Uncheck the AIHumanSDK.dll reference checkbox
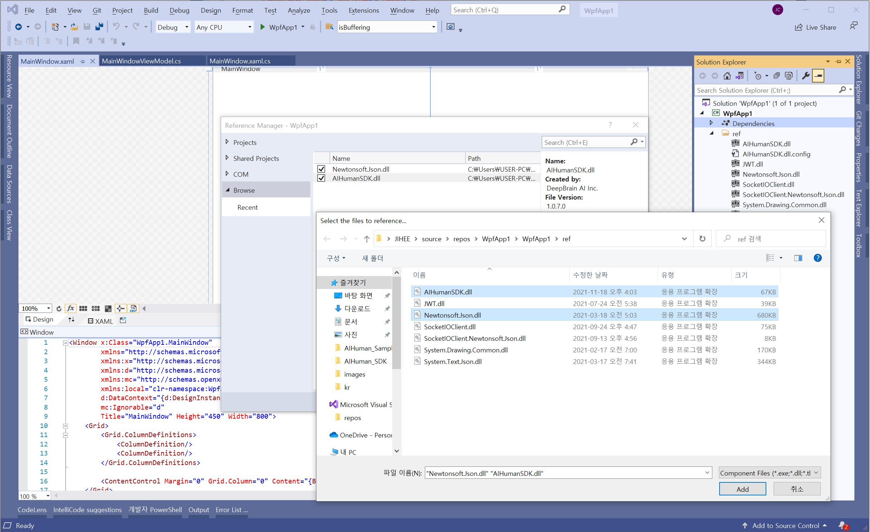The height and width of the screenshot is (532, 870). point(321,178)
